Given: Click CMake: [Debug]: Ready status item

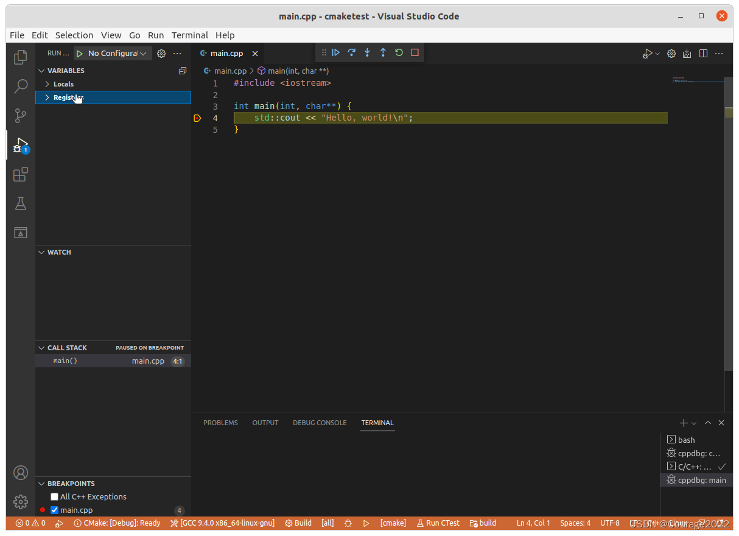Looking at the screenshot, I should pyautogui.click(x=117, y=523).
